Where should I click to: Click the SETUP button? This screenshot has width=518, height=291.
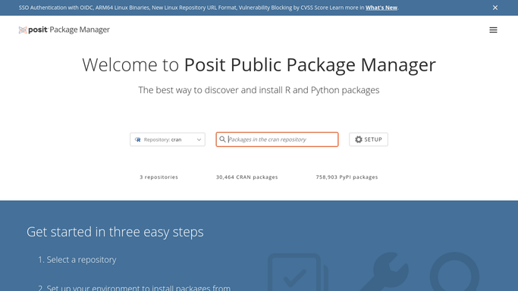pyautogui.click(x=369, y=139)
